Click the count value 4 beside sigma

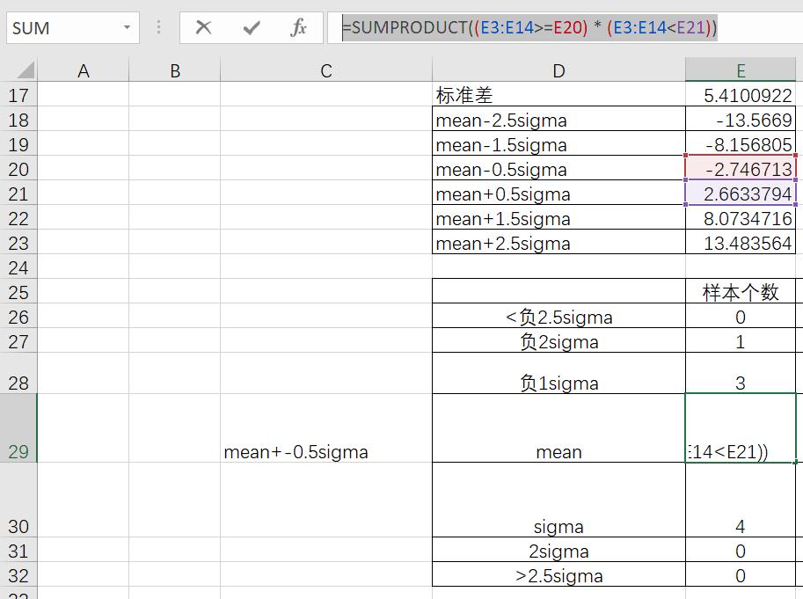click(x=741, y=500)
